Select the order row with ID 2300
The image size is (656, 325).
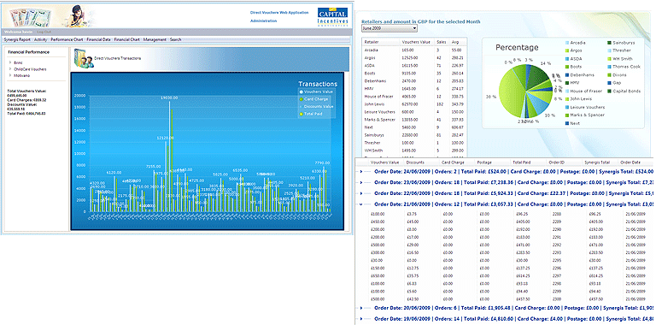(x=507, y=299)
